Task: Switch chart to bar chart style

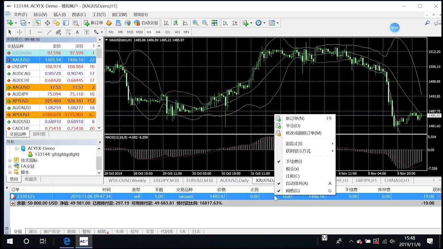Action: pyautogui.click(x=166, y=23)
